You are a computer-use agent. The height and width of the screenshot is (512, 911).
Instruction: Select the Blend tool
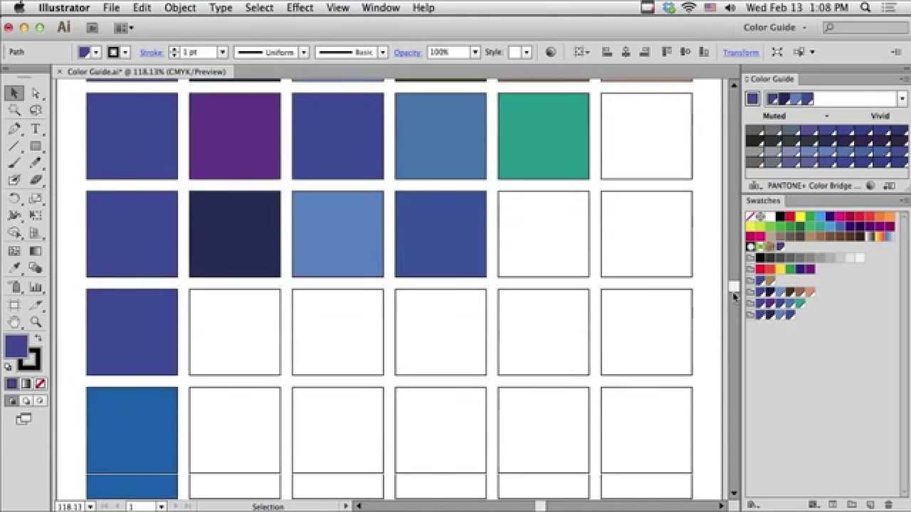point(36,268)
